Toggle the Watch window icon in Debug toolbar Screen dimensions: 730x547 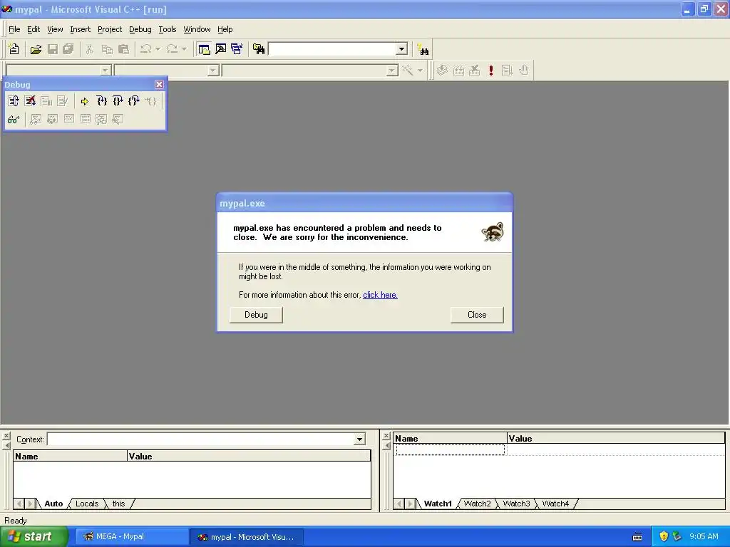pos(36,120)
